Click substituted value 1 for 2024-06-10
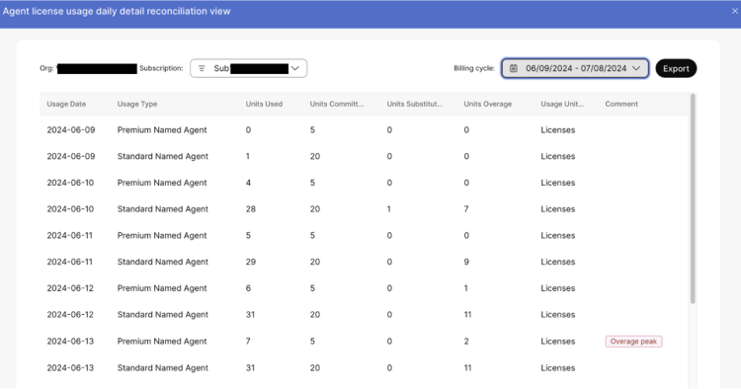 389,209
